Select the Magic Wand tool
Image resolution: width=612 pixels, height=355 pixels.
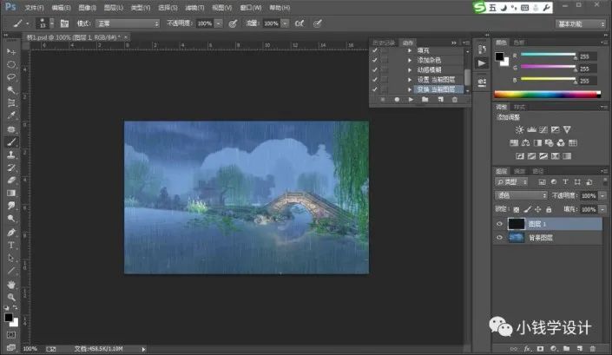[x=11, y=89]
